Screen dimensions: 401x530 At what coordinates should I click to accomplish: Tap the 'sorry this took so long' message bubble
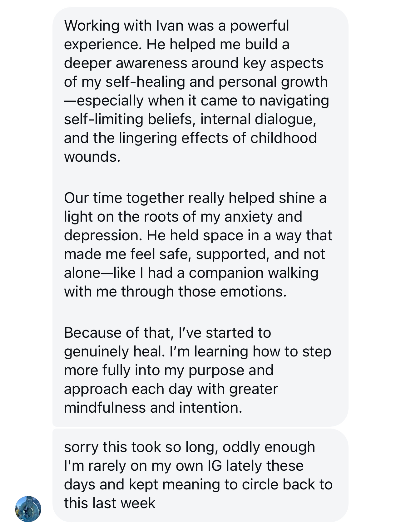(x=200, y=475)
